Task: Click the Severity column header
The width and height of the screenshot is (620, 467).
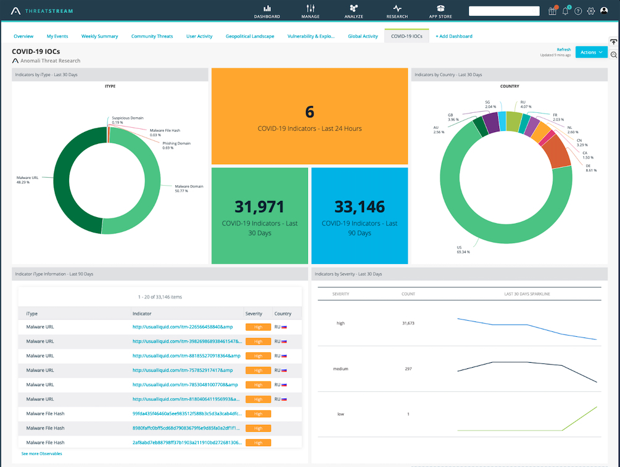Action: (x=254, y=313)
